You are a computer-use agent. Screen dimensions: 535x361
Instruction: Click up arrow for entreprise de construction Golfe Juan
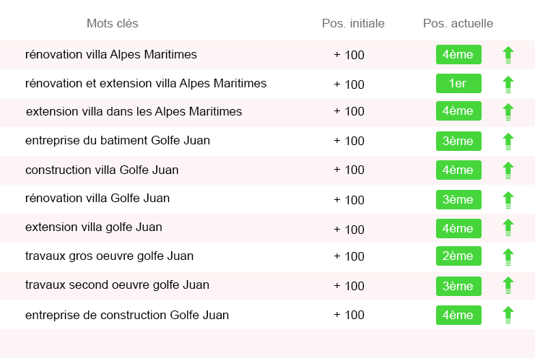508,315
